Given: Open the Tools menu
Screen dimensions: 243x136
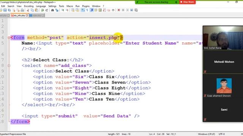Looking at the screenshot, I should pos(62,6).
